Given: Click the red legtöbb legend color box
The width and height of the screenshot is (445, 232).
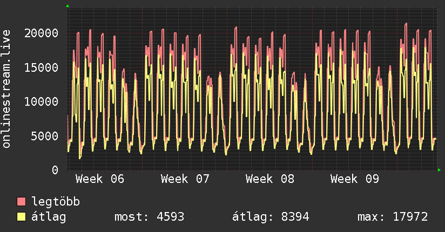Looking at the screenshot, I should [x=22, y=202].
